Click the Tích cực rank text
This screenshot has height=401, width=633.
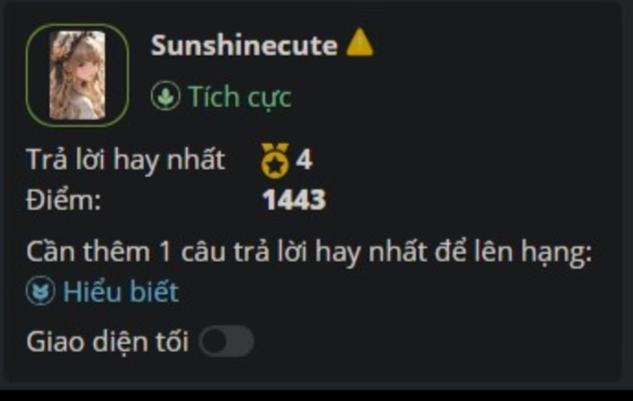pyautogui.click(x=239, y=97)
